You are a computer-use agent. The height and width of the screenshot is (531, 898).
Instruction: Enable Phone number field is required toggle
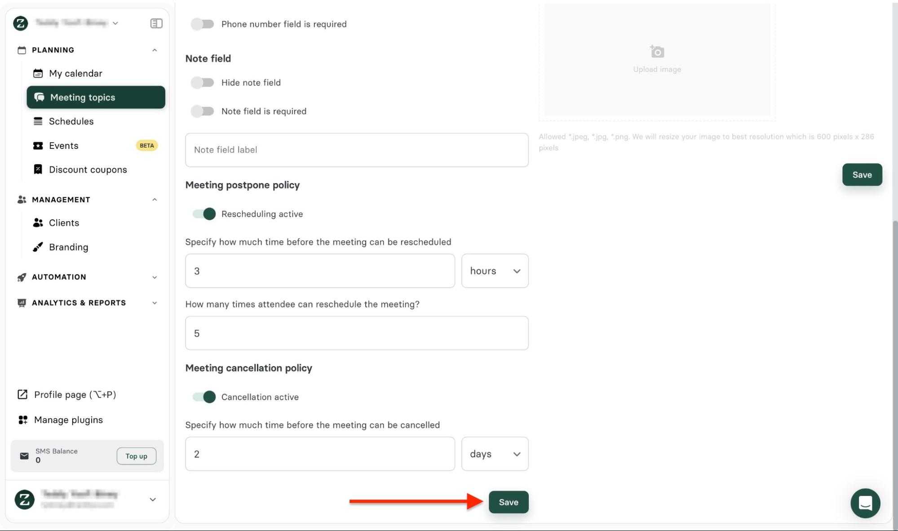203,24
